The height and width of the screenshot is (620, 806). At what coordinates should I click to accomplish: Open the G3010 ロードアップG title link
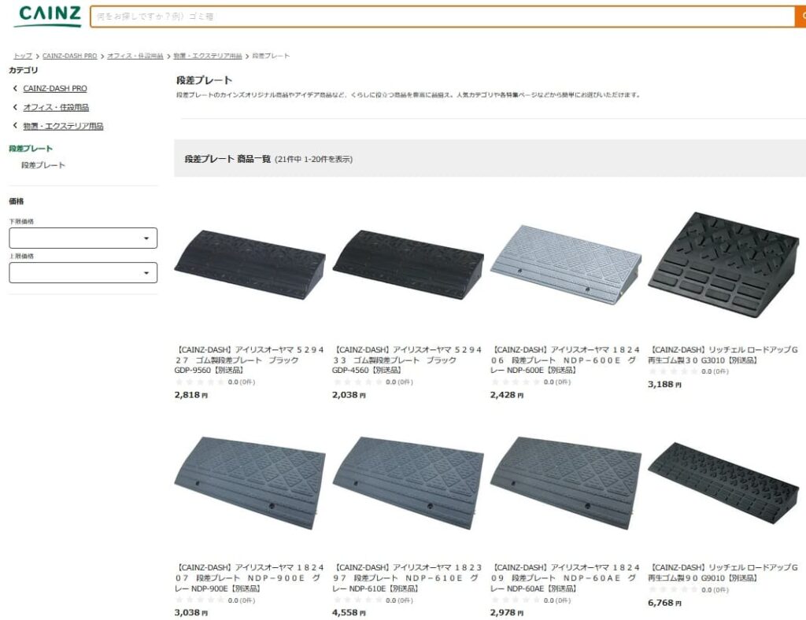(x=723, y=354)
